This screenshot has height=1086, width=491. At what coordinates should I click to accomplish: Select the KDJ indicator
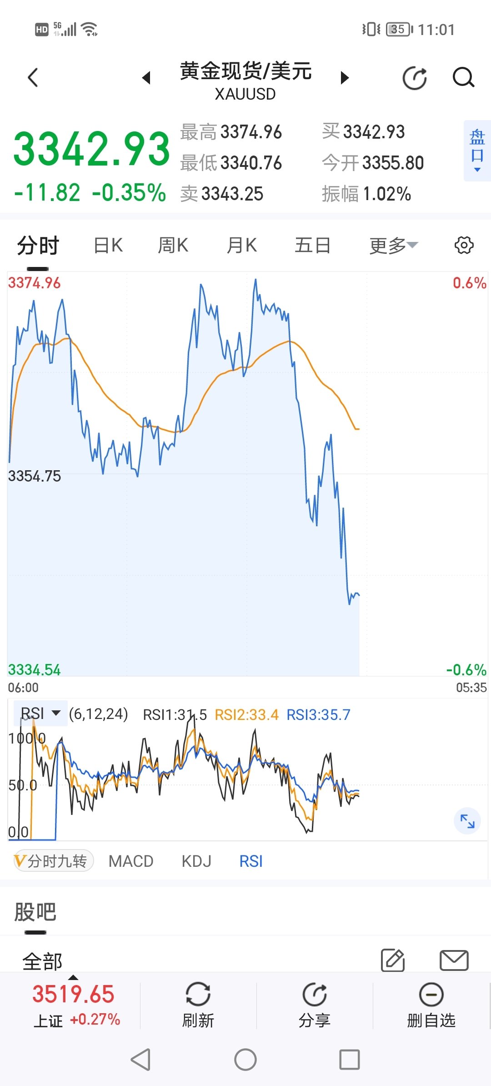[196, 861]
